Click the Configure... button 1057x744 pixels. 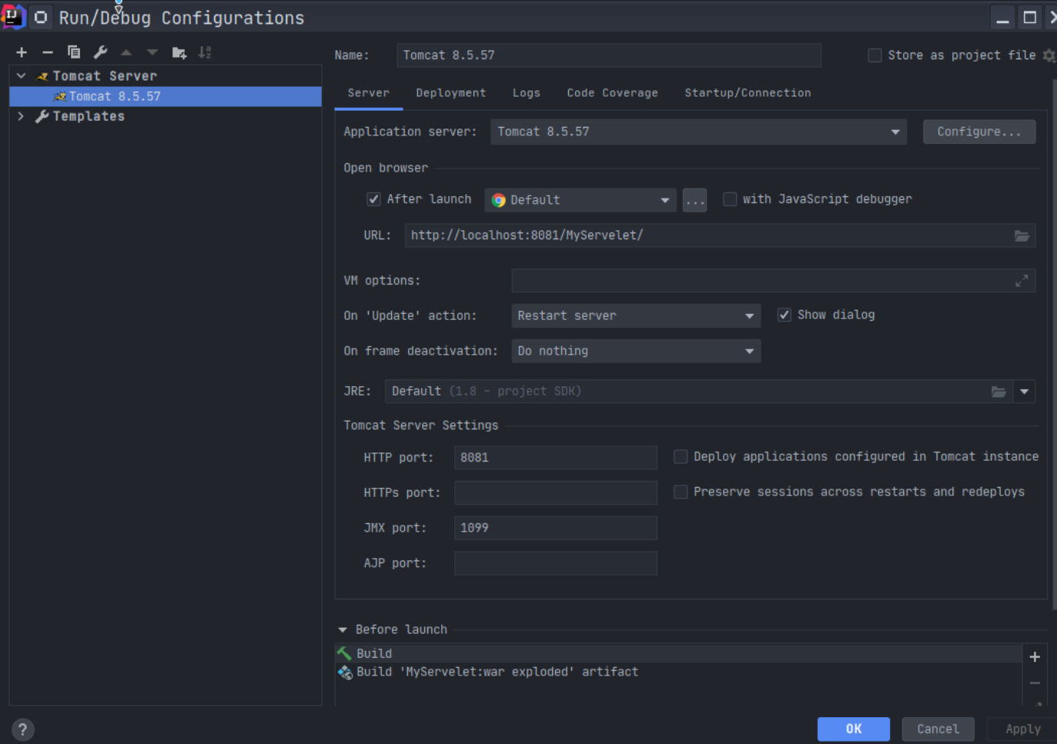(x=979, y=132)
